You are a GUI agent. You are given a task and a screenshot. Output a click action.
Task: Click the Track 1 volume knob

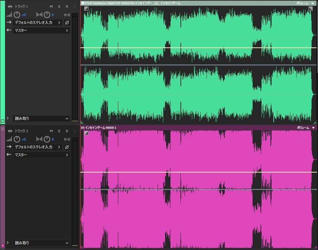pyautogui.click(x=17, y=15)
